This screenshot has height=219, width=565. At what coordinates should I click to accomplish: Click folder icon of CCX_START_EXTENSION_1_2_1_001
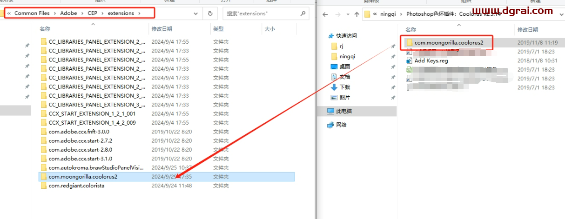pyautogui.click(x=44, y=113)
